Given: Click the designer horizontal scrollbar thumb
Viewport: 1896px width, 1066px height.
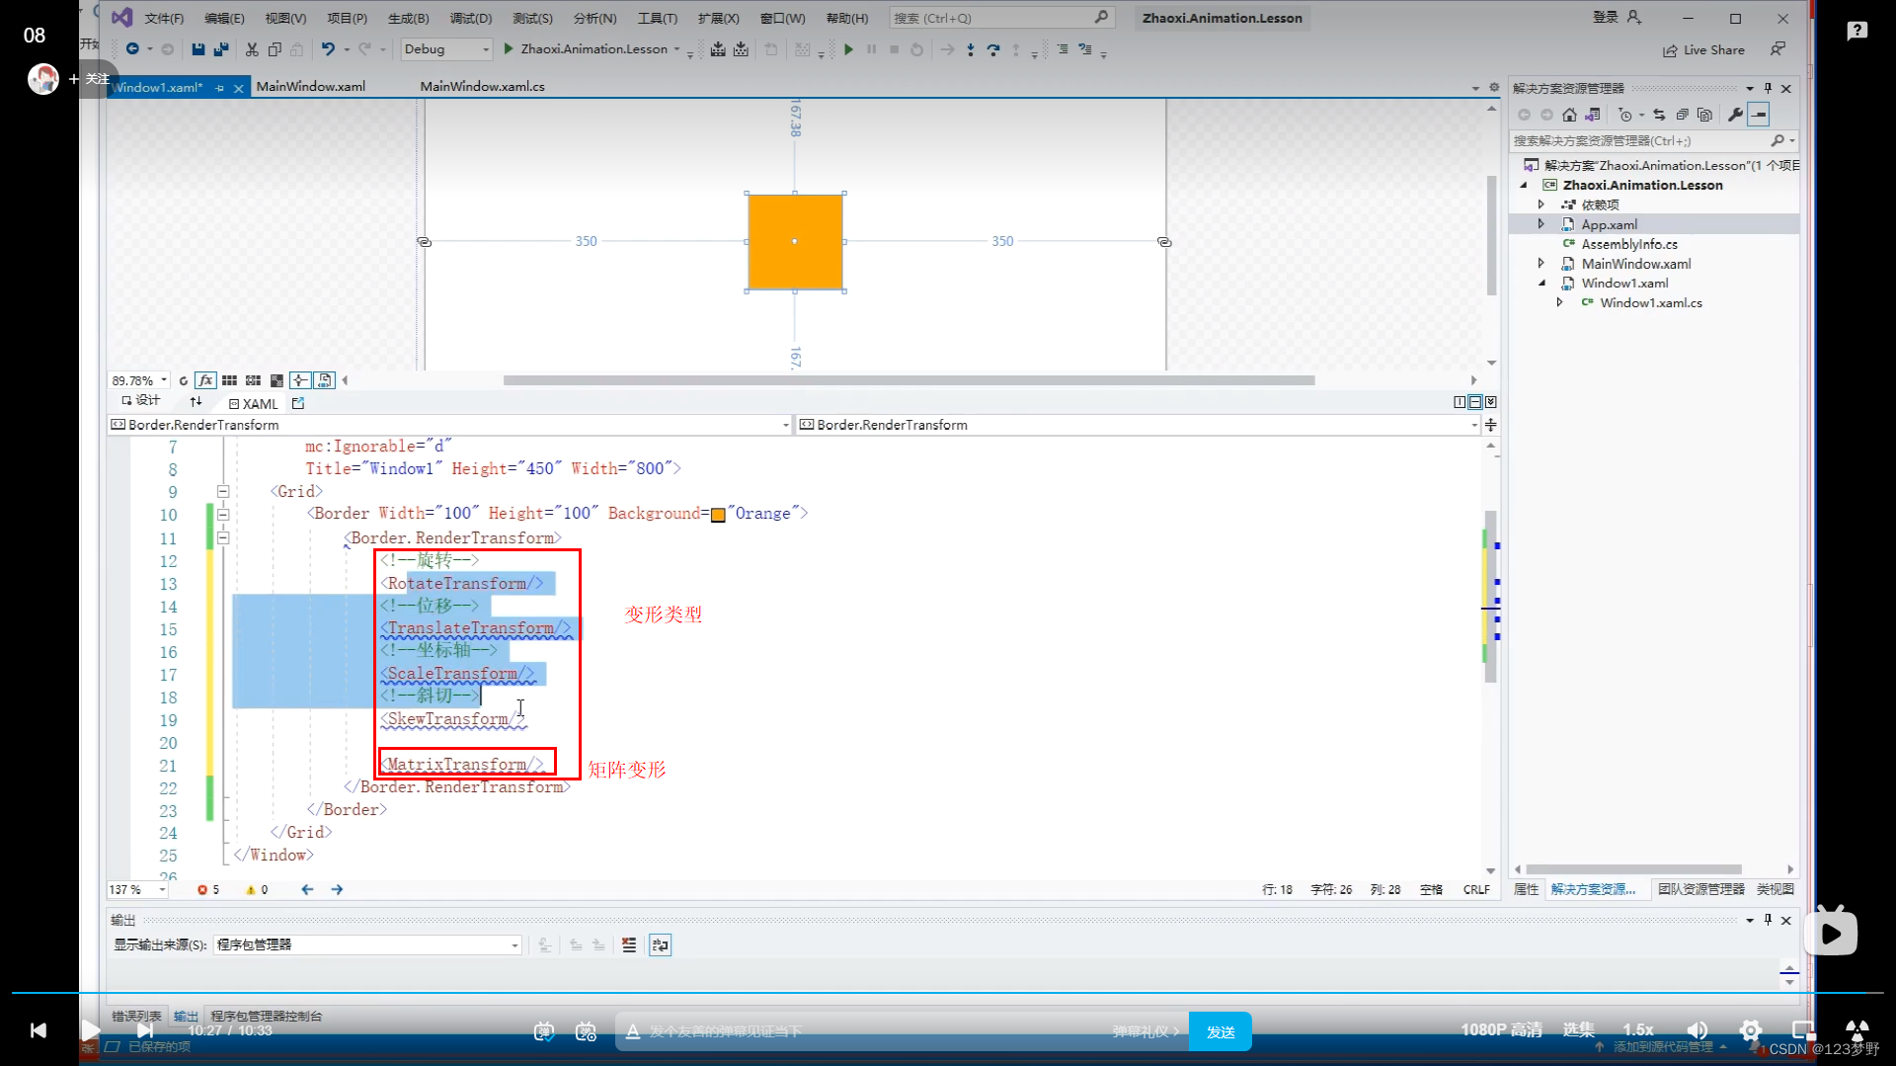Looking at the screenshot, I should pyautogui.click(x=908, y=380).
